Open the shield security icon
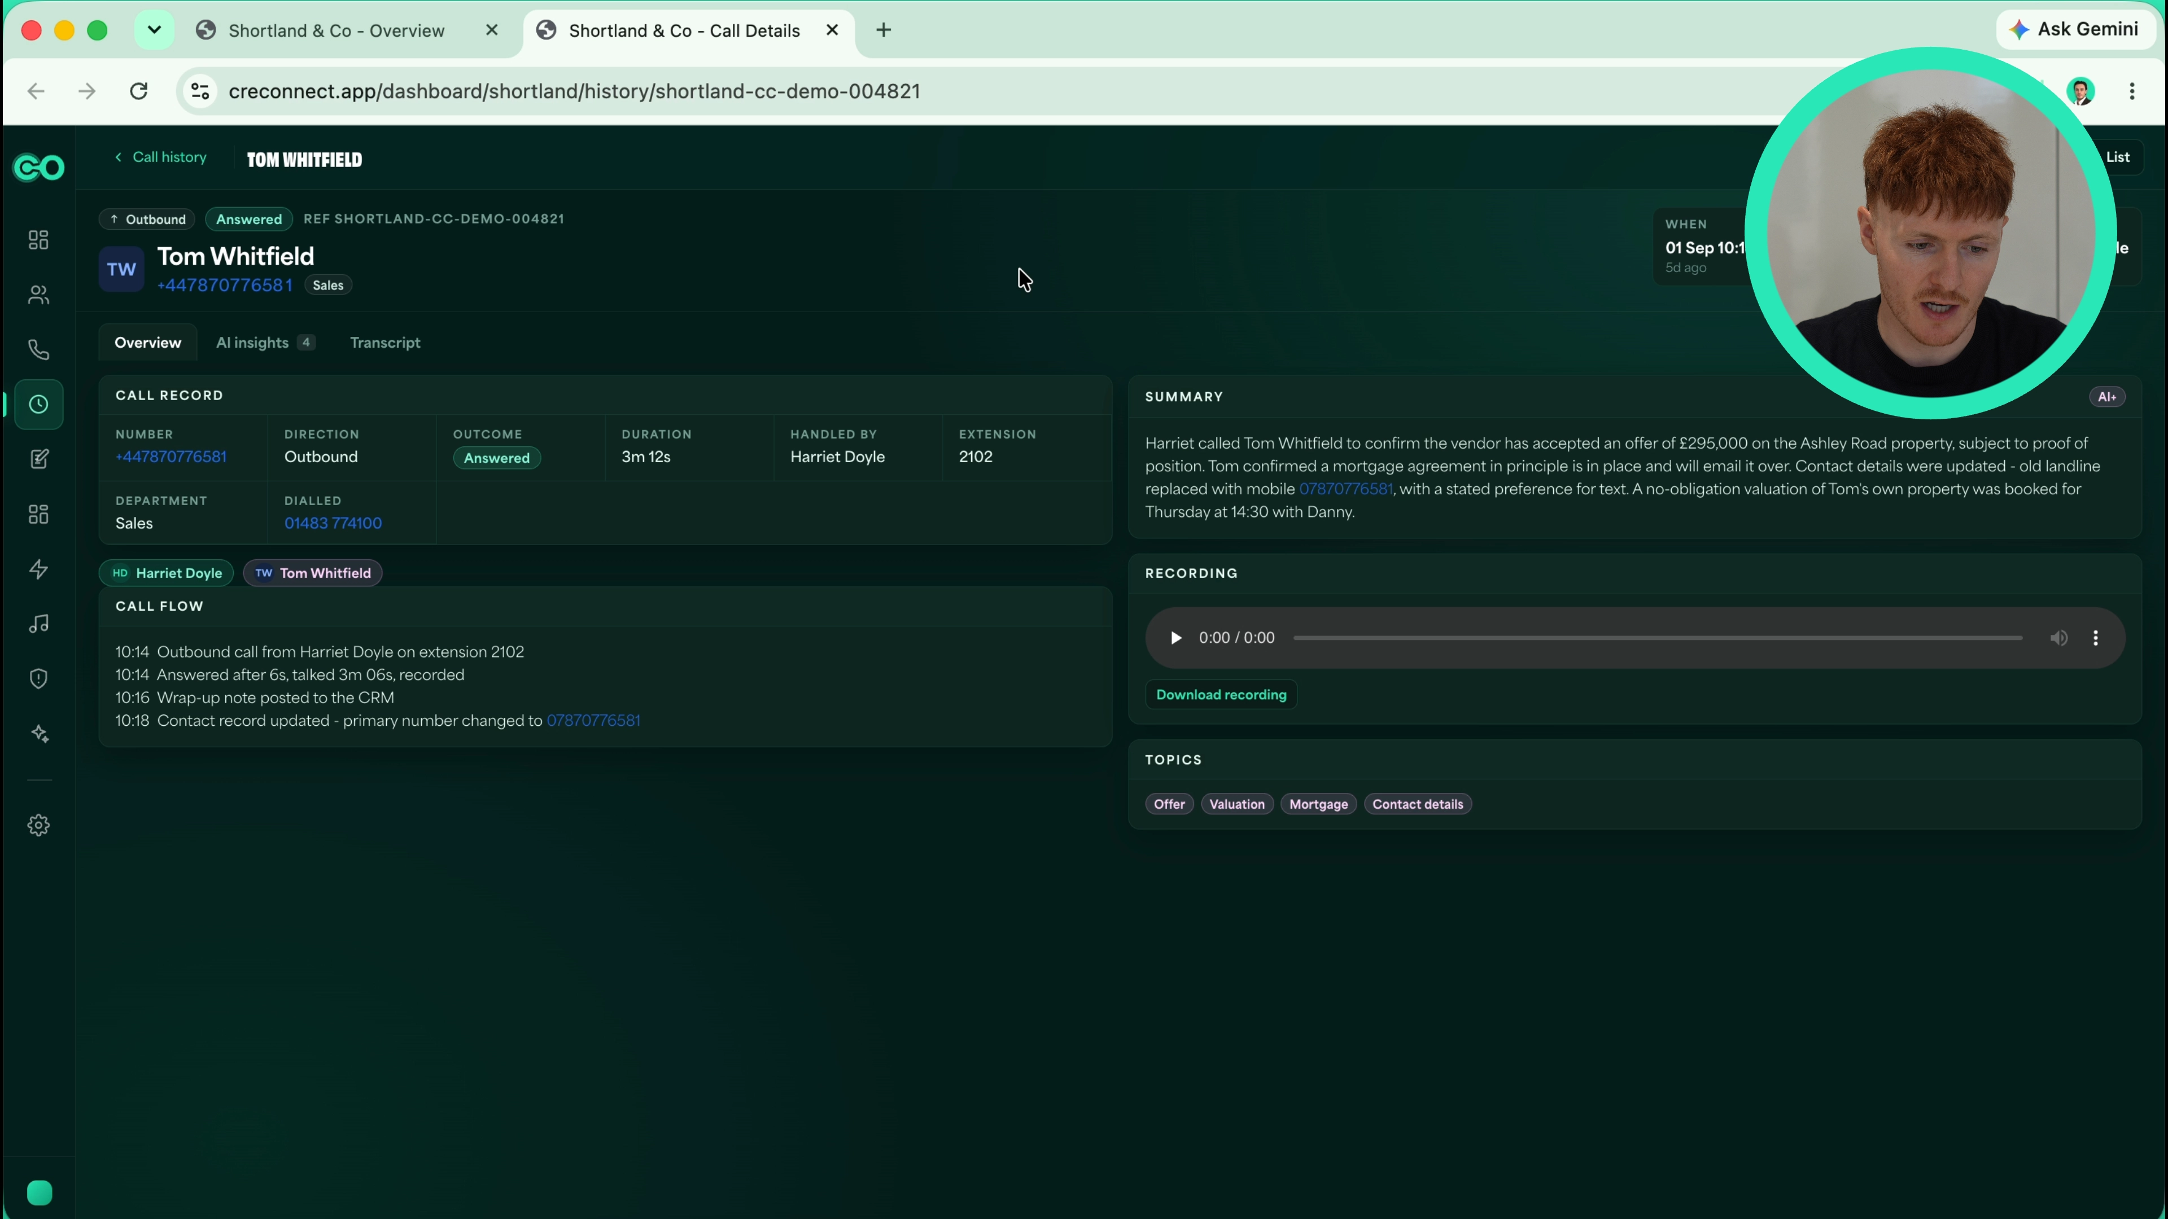 click(x=39, y=679)
